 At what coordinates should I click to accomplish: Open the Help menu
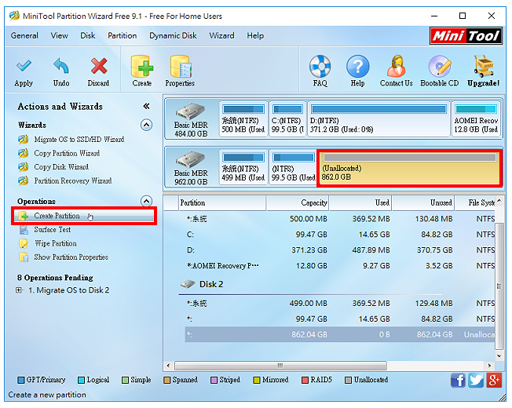(x=255, y=35)
